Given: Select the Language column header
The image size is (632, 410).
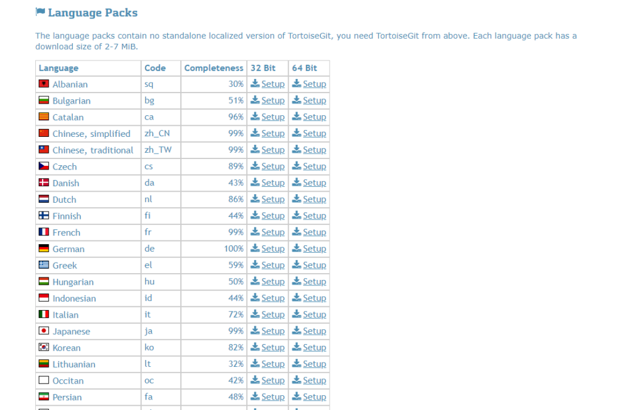Looking at the screenshot, I should tap(59, 68).
